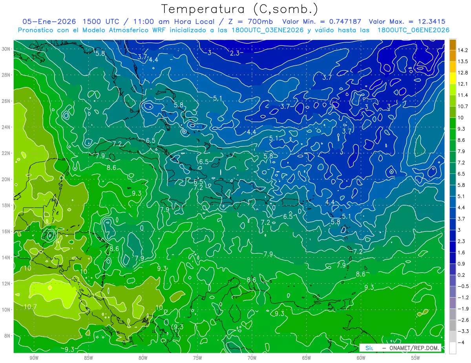
Task: Click the latitude axis label "18N"
Action: pos(7,205)
